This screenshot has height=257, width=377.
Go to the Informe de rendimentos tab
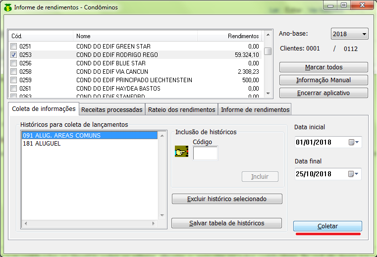[255, 109]
